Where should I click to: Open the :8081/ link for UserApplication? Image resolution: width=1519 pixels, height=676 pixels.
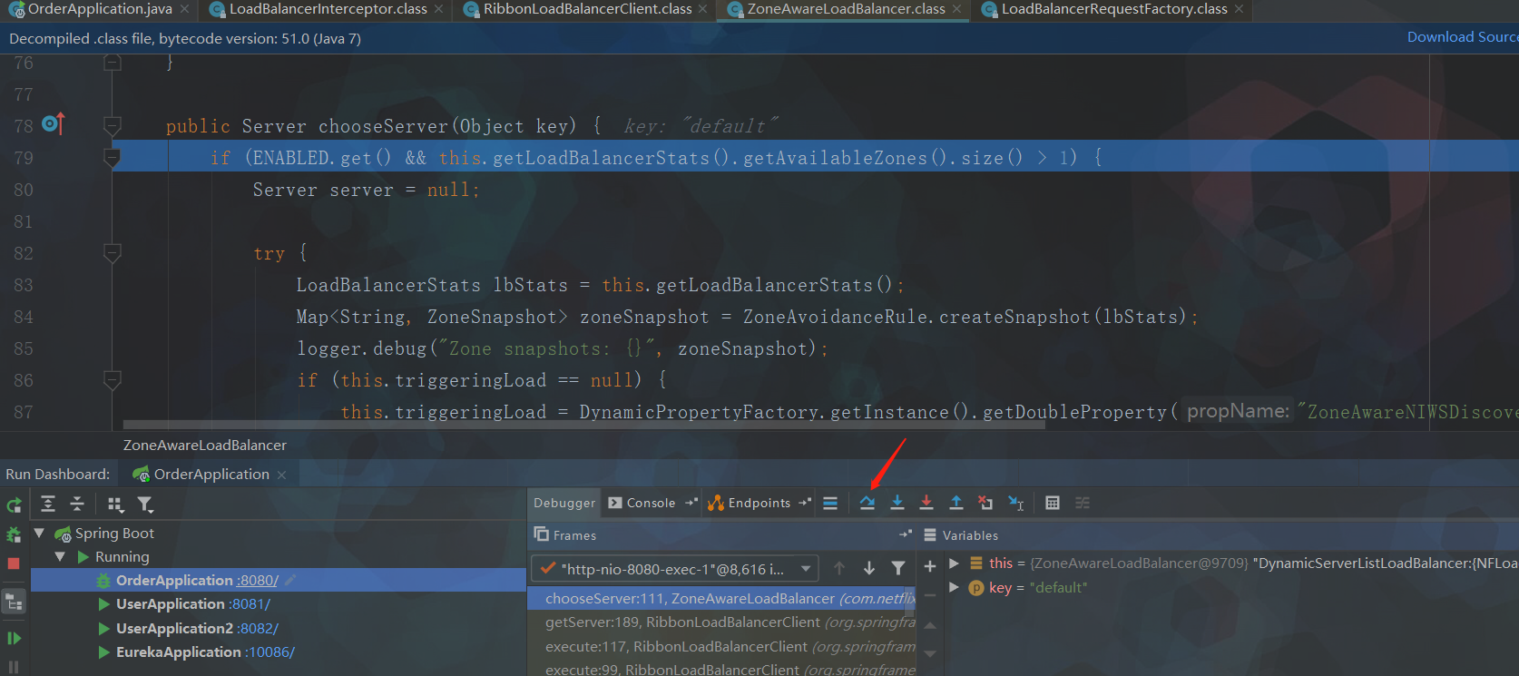(x=250, y=604)
